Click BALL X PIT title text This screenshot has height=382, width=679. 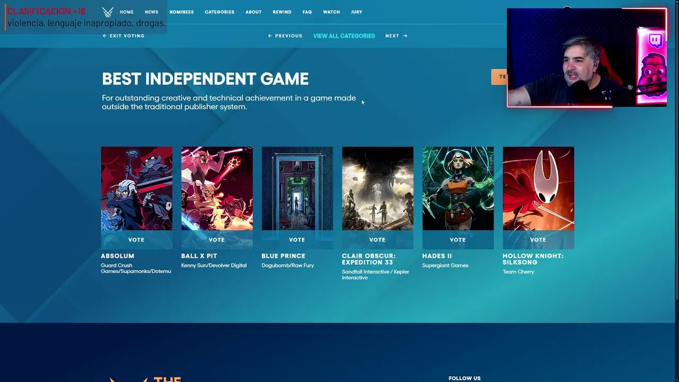click(199, 256)
